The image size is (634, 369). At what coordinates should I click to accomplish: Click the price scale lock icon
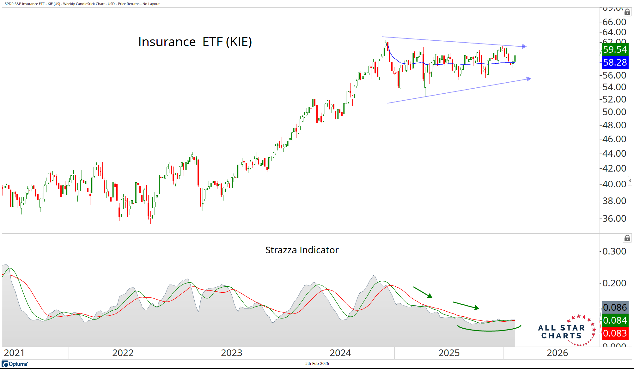[x=627, y=12]
